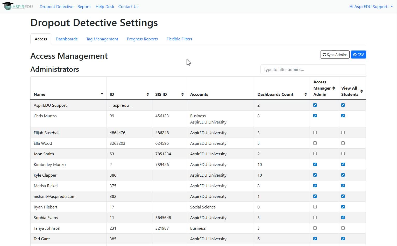
Task: Click ID 385 for Tari Gant
Action: coord(113,239)
